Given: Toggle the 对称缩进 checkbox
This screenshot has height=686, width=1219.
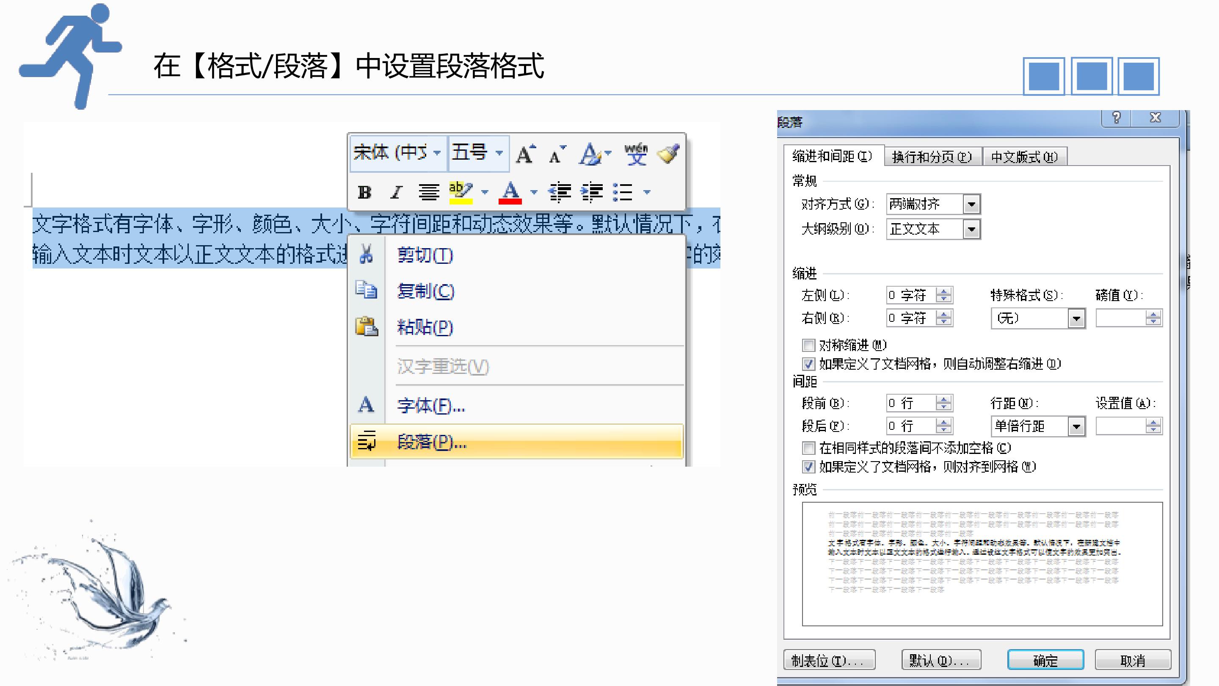Looking at the screenshot, I should 809,345.
